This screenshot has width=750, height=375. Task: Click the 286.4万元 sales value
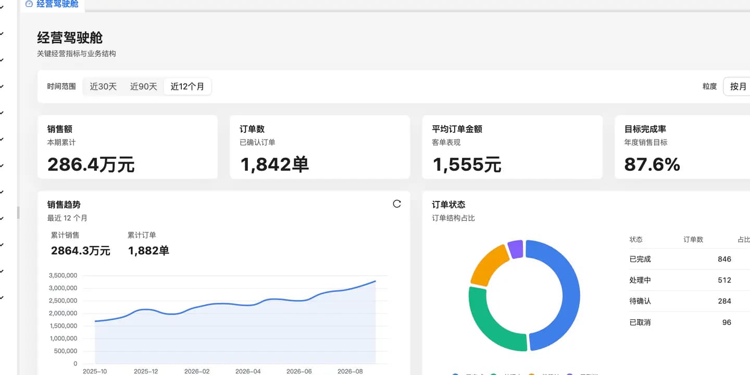click(91, 165)
